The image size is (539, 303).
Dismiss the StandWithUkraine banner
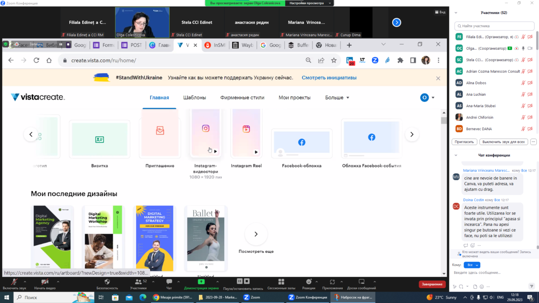coord(438,78)
